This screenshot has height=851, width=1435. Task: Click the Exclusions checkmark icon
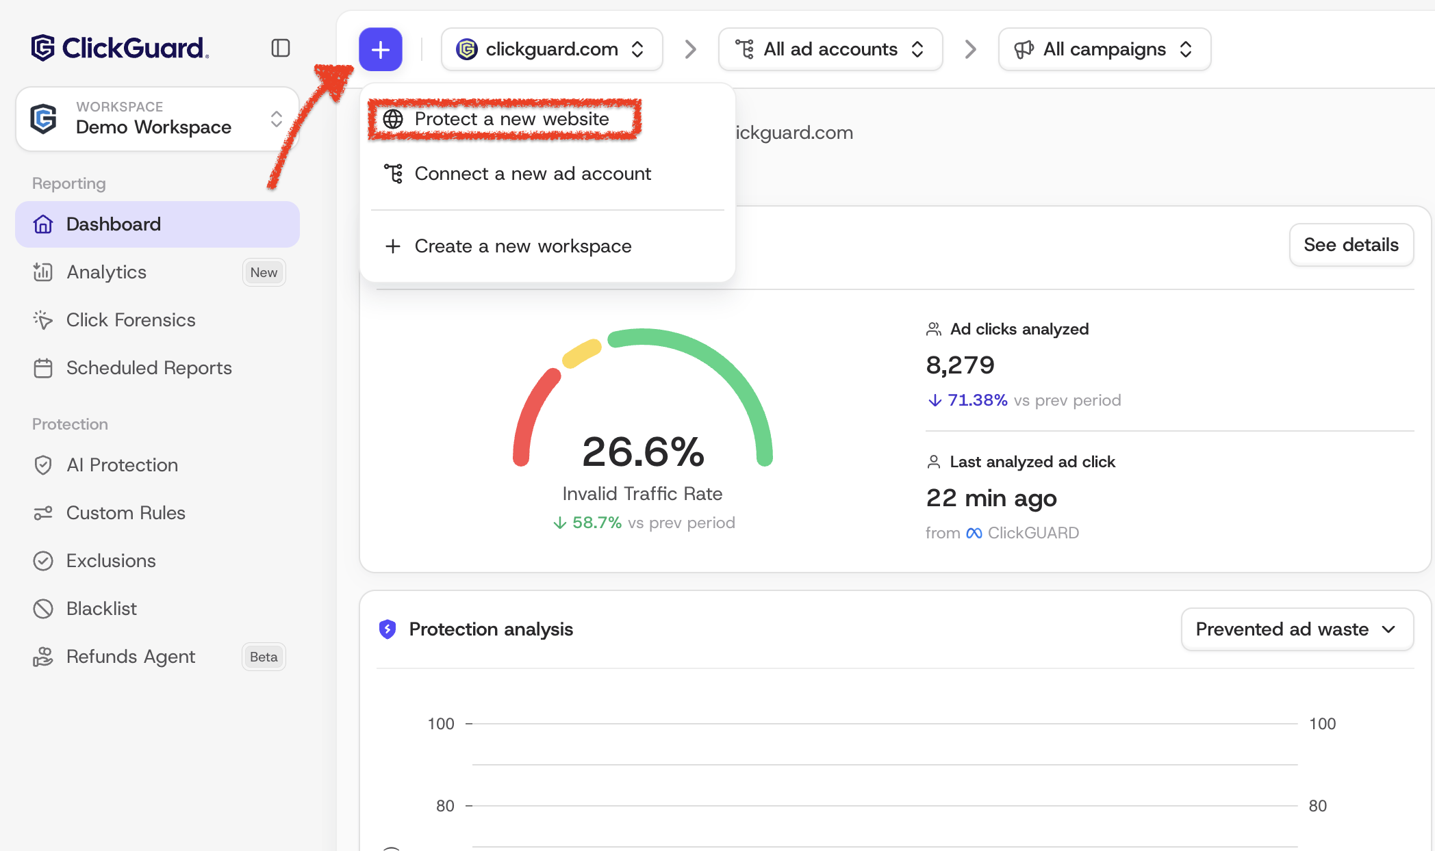point(43,561)
